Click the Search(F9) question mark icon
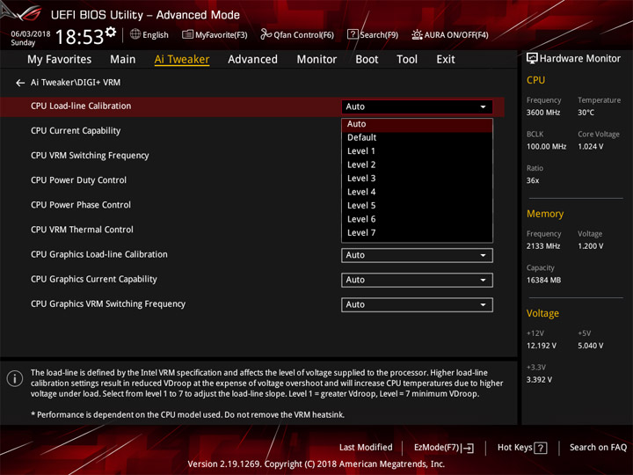The width and height of the screenshot is (633, 475). click(x=353, y=34)
